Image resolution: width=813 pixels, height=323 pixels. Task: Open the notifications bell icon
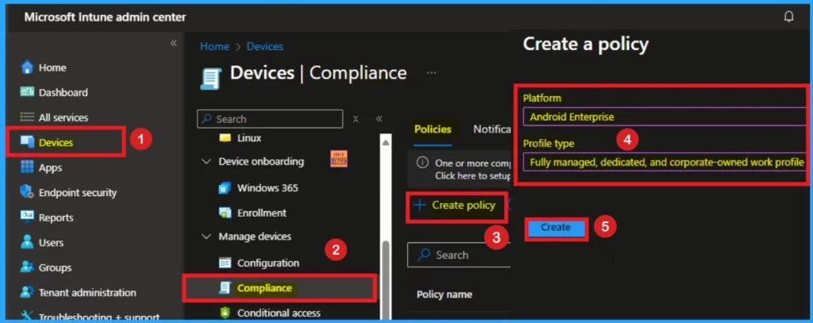[x=788, y=17]
